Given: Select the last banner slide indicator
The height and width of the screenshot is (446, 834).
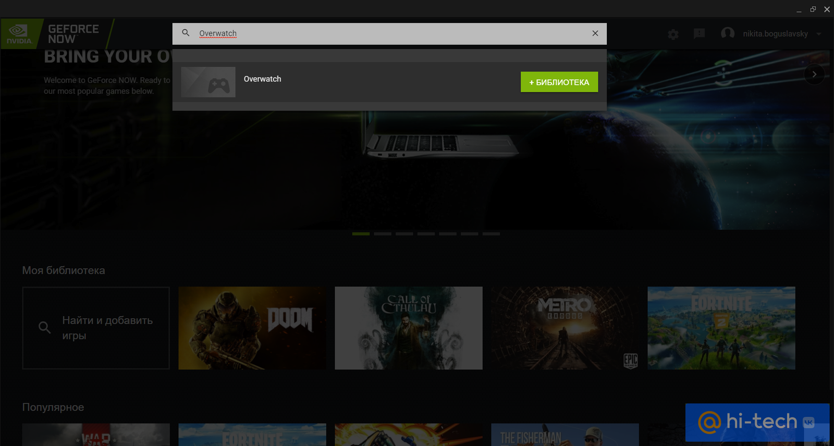Looking at the screenshot, I should [x=491, y=234].
